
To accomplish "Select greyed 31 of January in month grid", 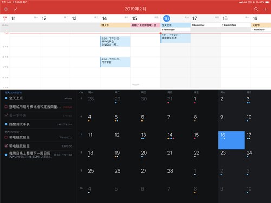I will tap(170, 99).
